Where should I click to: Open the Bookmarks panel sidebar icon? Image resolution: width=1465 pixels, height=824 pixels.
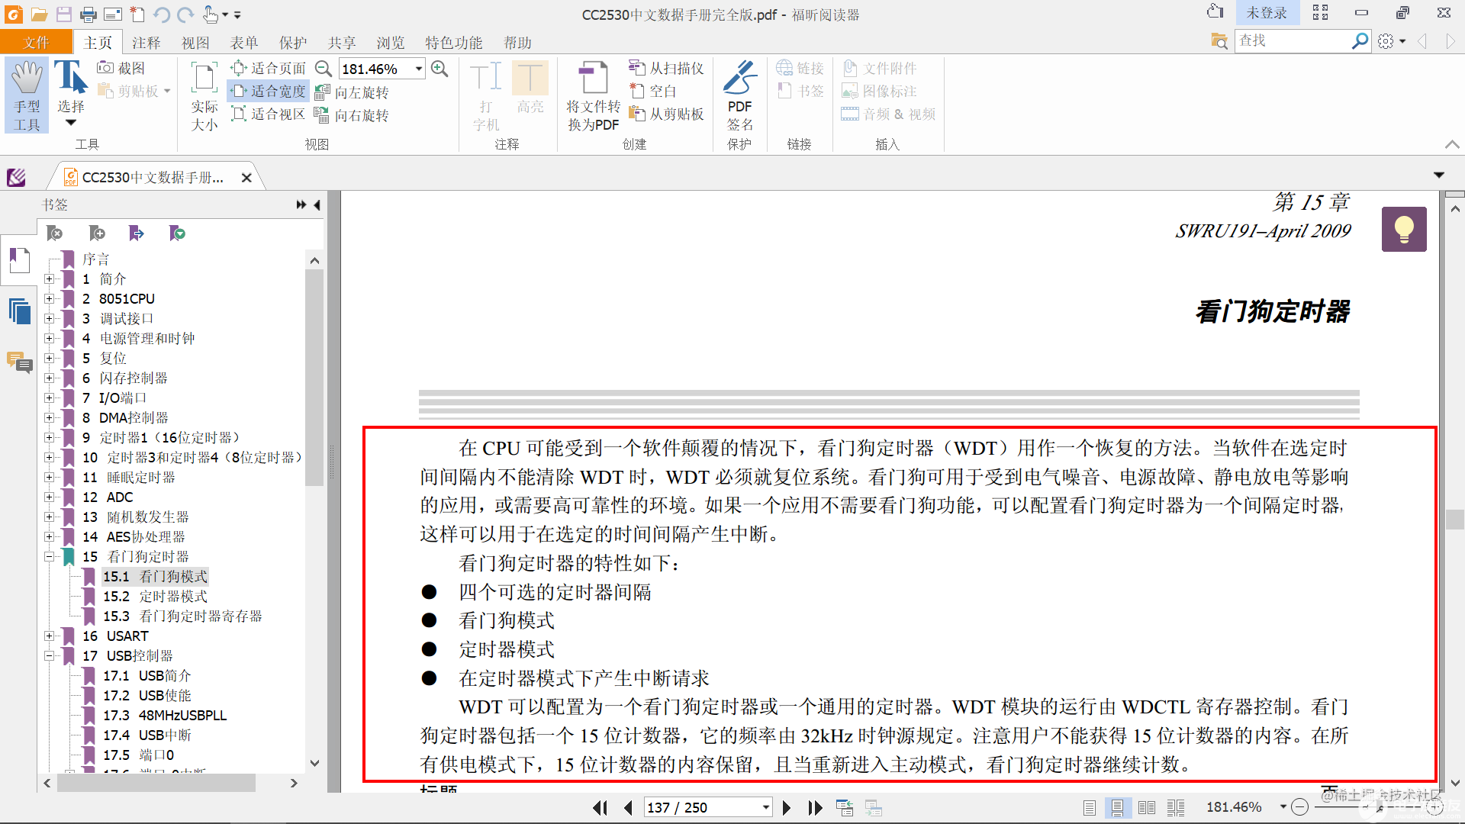[19, 261]
